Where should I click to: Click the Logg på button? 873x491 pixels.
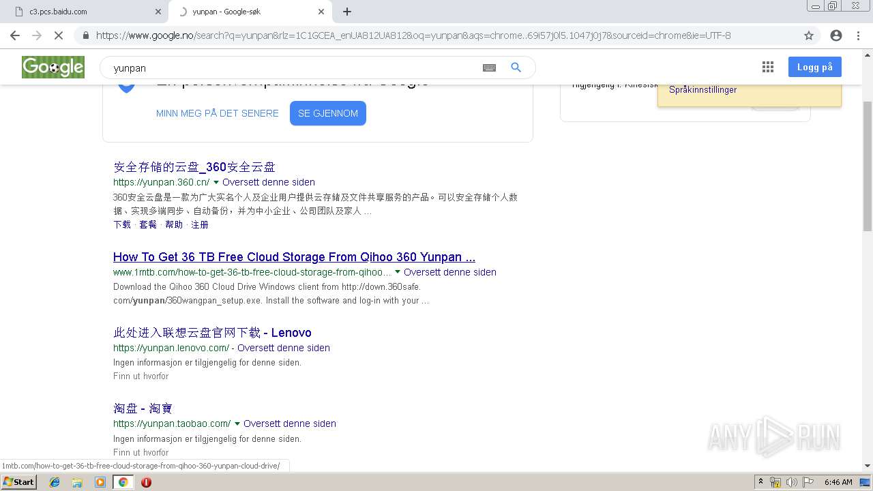click(815, 67)
